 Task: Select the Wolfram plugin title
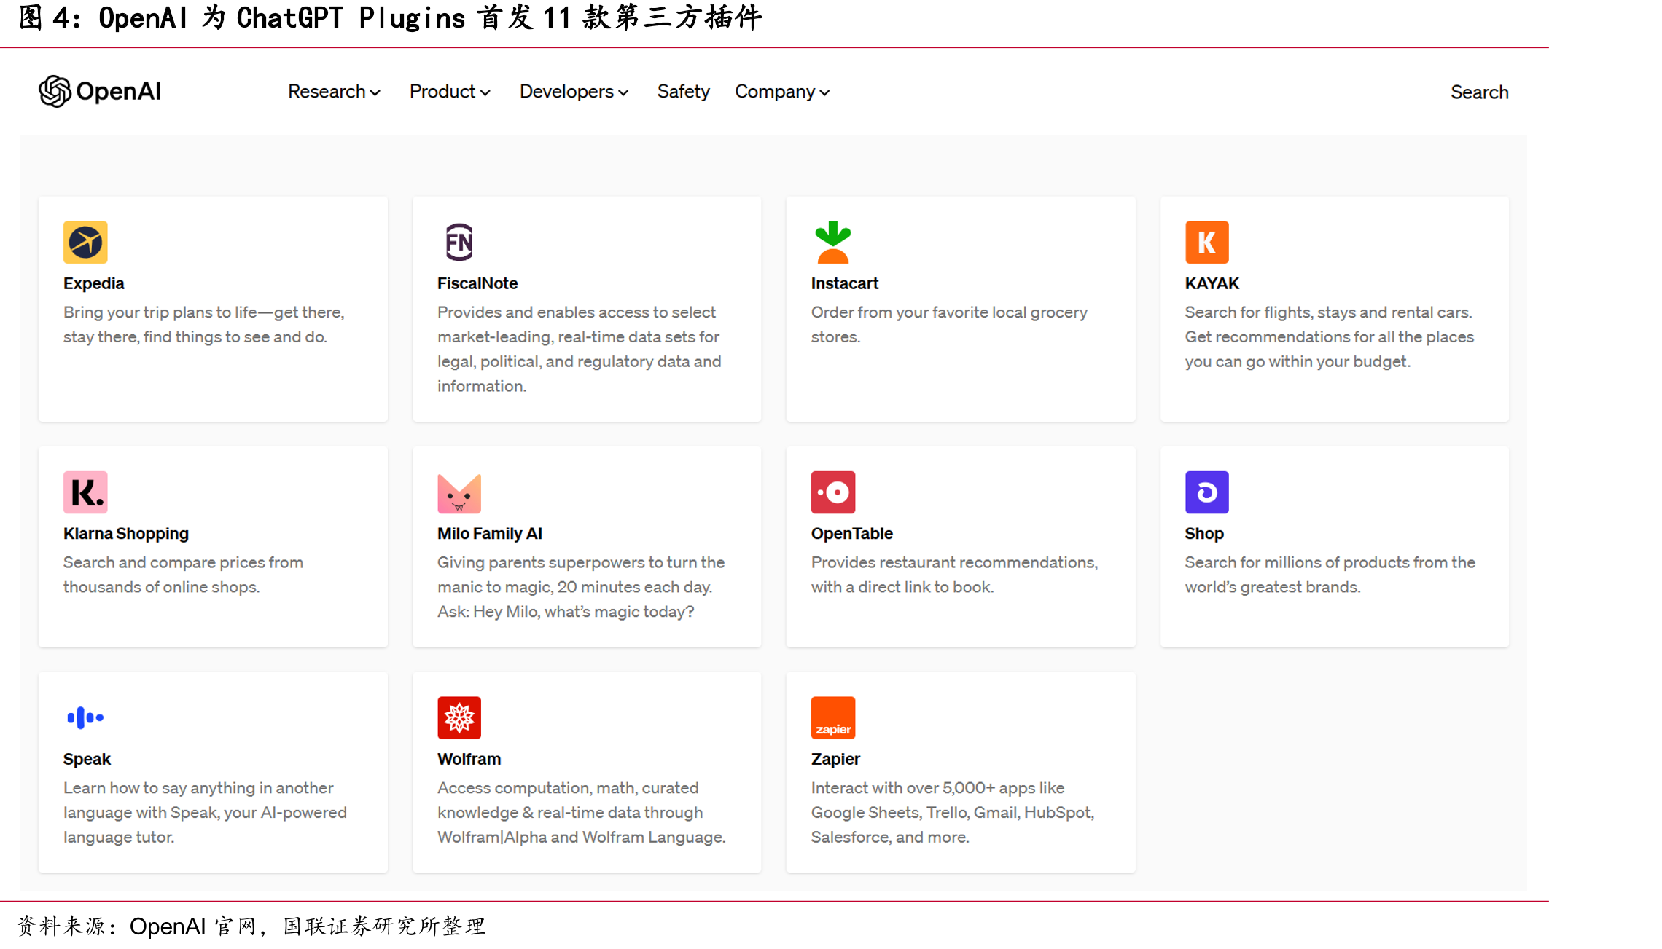click(x=469, y=759)
